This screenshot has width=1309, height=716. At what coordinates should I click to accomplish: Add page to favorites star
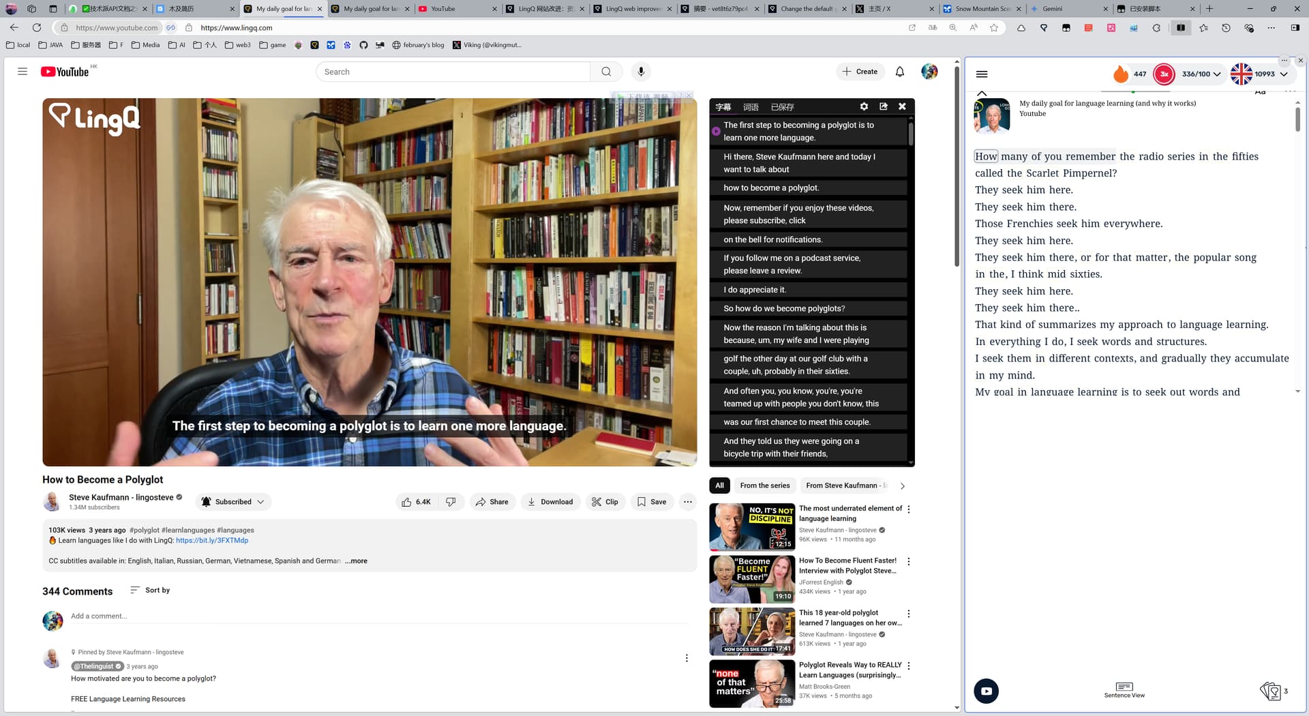pyautogui.click(x=994, y=28)
